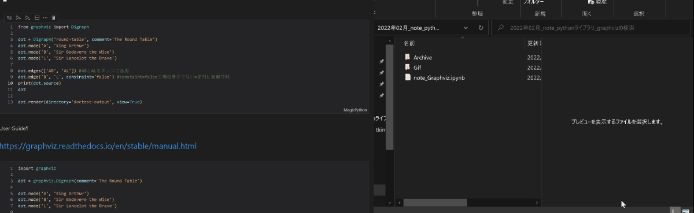The image size is (694, 213).
Task: Click the horizontal scrollbar thumb in file list
Action: tap(435, 203)
